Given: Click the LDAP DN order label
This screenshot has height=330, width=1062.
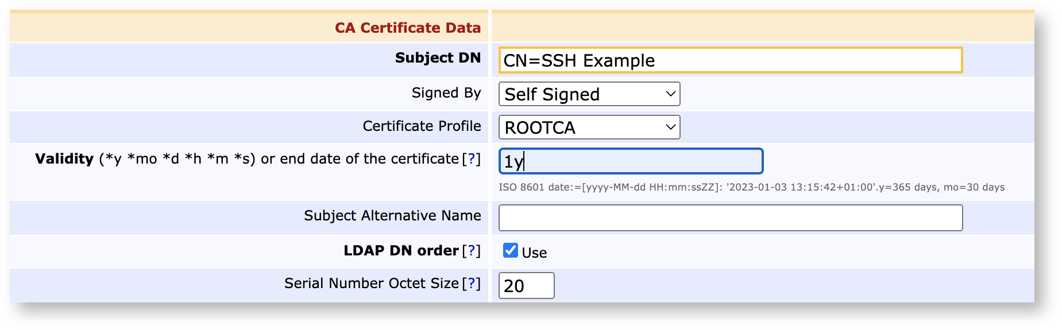Looking at the screenshot, I should [401, 251].
